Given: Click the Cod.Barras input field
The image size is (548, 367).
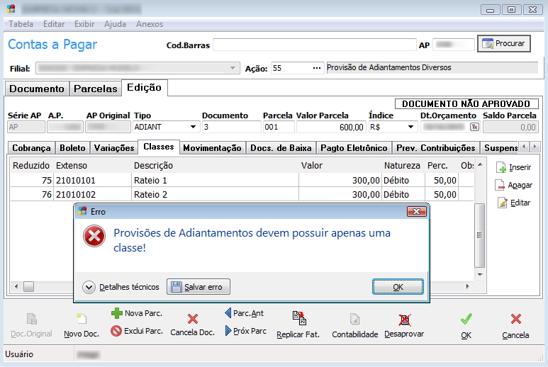Looking at the screenshot, I should (x=314, y=45).
